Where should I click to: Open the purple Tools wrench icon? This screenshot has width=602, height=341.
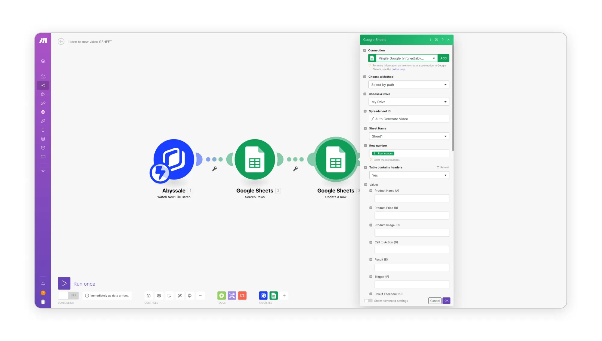tap(232, 296)
